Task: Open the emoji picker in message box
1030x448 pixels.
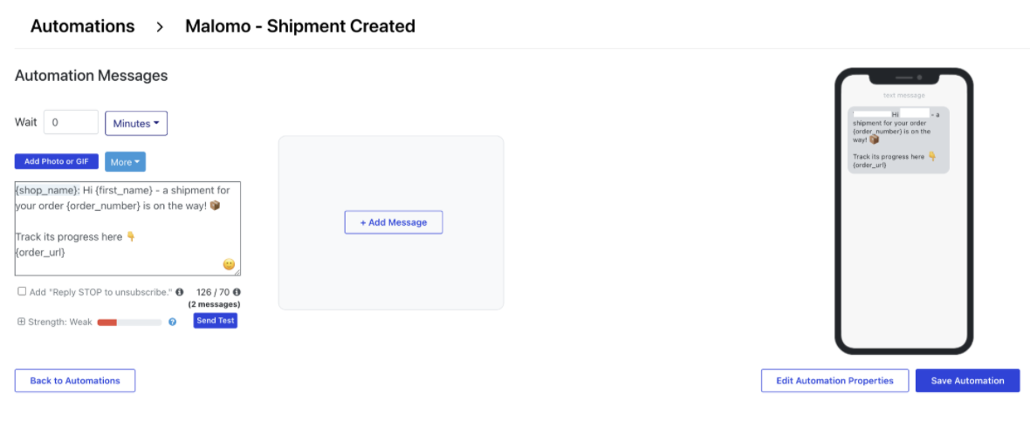Action: pos(229,264)
